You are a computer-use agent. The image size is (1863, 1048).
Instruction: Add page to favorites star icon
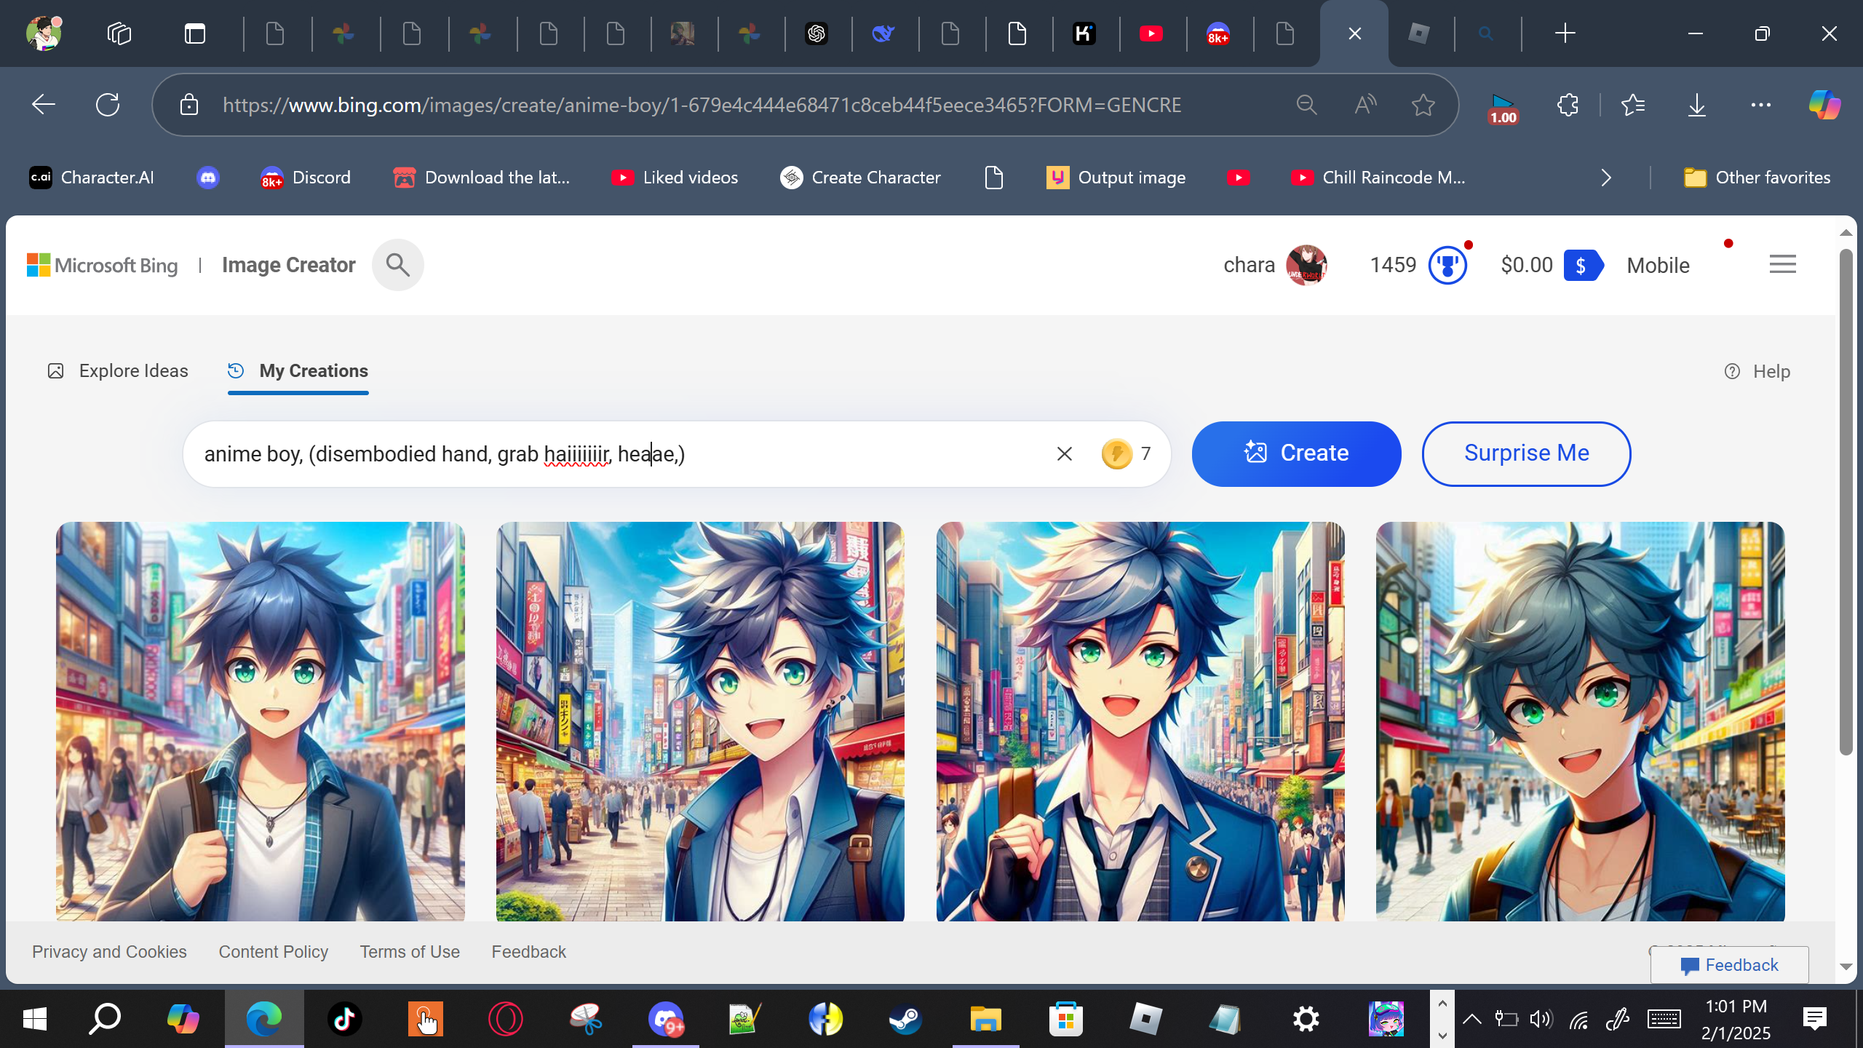coord(1423,106)
